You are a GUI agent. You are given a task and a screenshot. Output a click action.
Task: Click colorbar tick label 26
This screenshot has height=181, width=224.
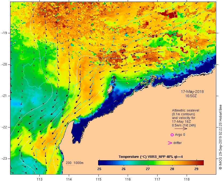point(123,169)
